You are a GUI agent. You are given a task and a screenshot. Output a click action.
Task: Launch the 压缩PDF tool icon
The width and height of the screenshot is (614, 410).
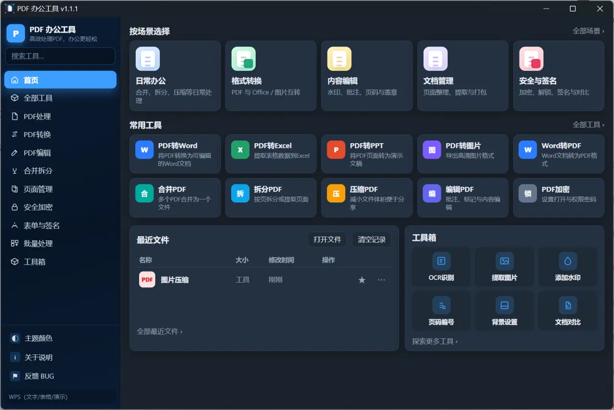pyautogui.click(x=336, y=194)
